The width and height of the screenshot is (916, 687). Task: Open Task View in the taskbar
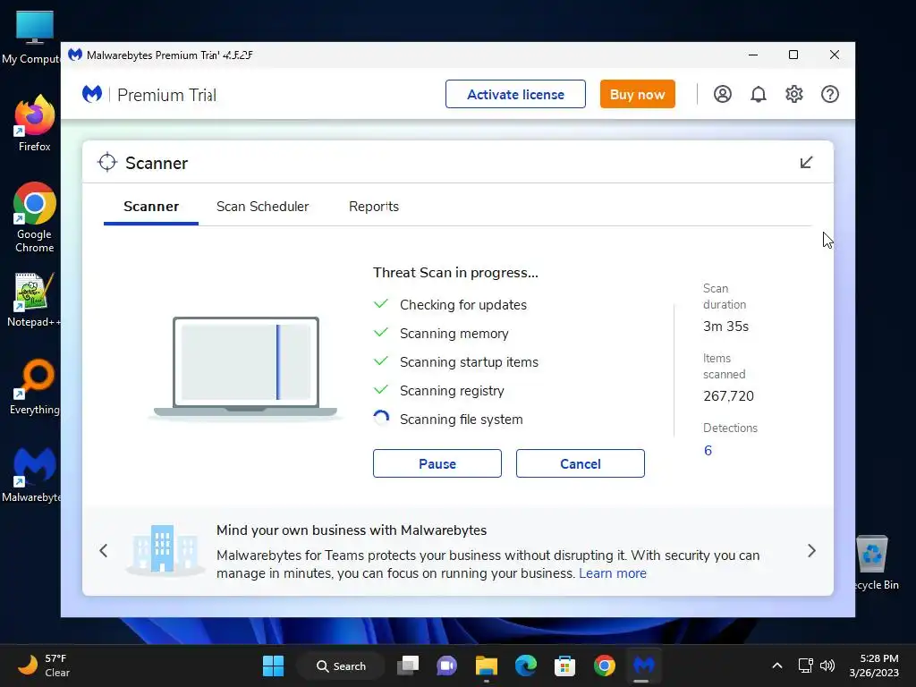point(408,666)
